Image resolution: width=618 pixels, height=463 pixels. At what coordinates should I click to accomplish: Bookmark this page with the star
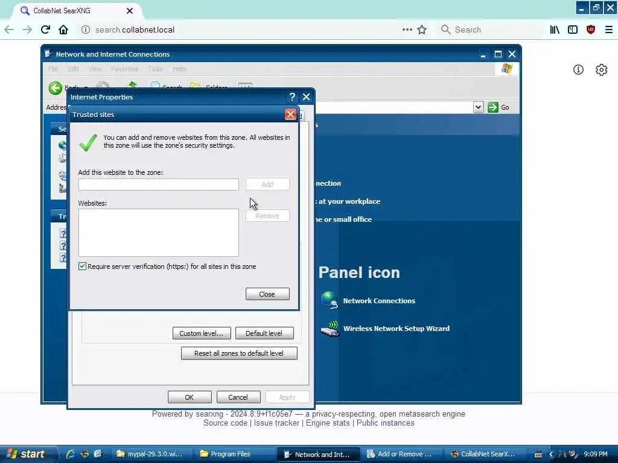coord(422,30)
